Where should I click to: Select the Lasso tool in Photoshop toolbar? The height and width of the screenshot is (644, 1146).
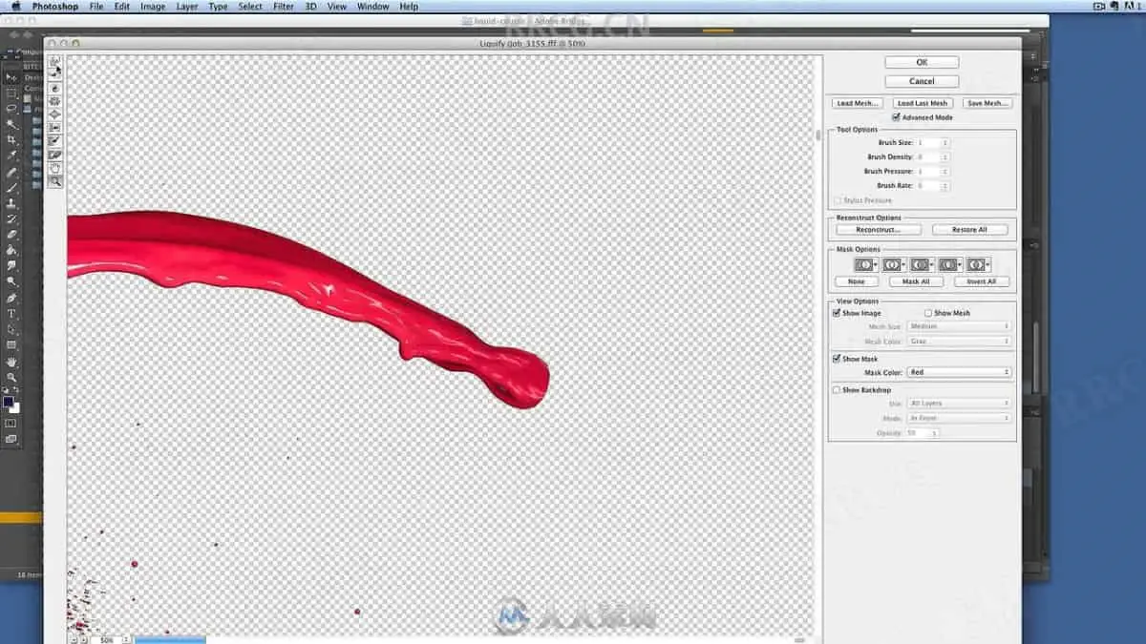click(11, 109)
